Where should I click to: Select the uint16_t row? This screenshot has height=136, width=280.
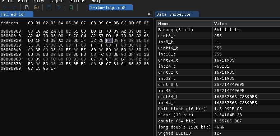[219, 48]
